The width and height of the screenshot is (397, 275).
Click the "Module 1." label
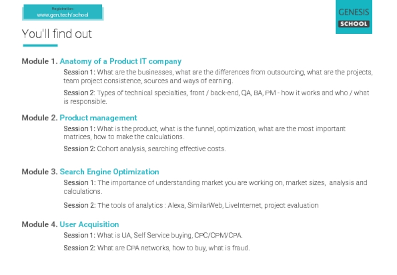[x=39, y=61]
